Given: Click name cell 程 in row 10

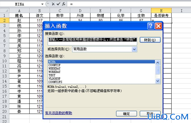Looking at the screenshot, I should (19, 61).
